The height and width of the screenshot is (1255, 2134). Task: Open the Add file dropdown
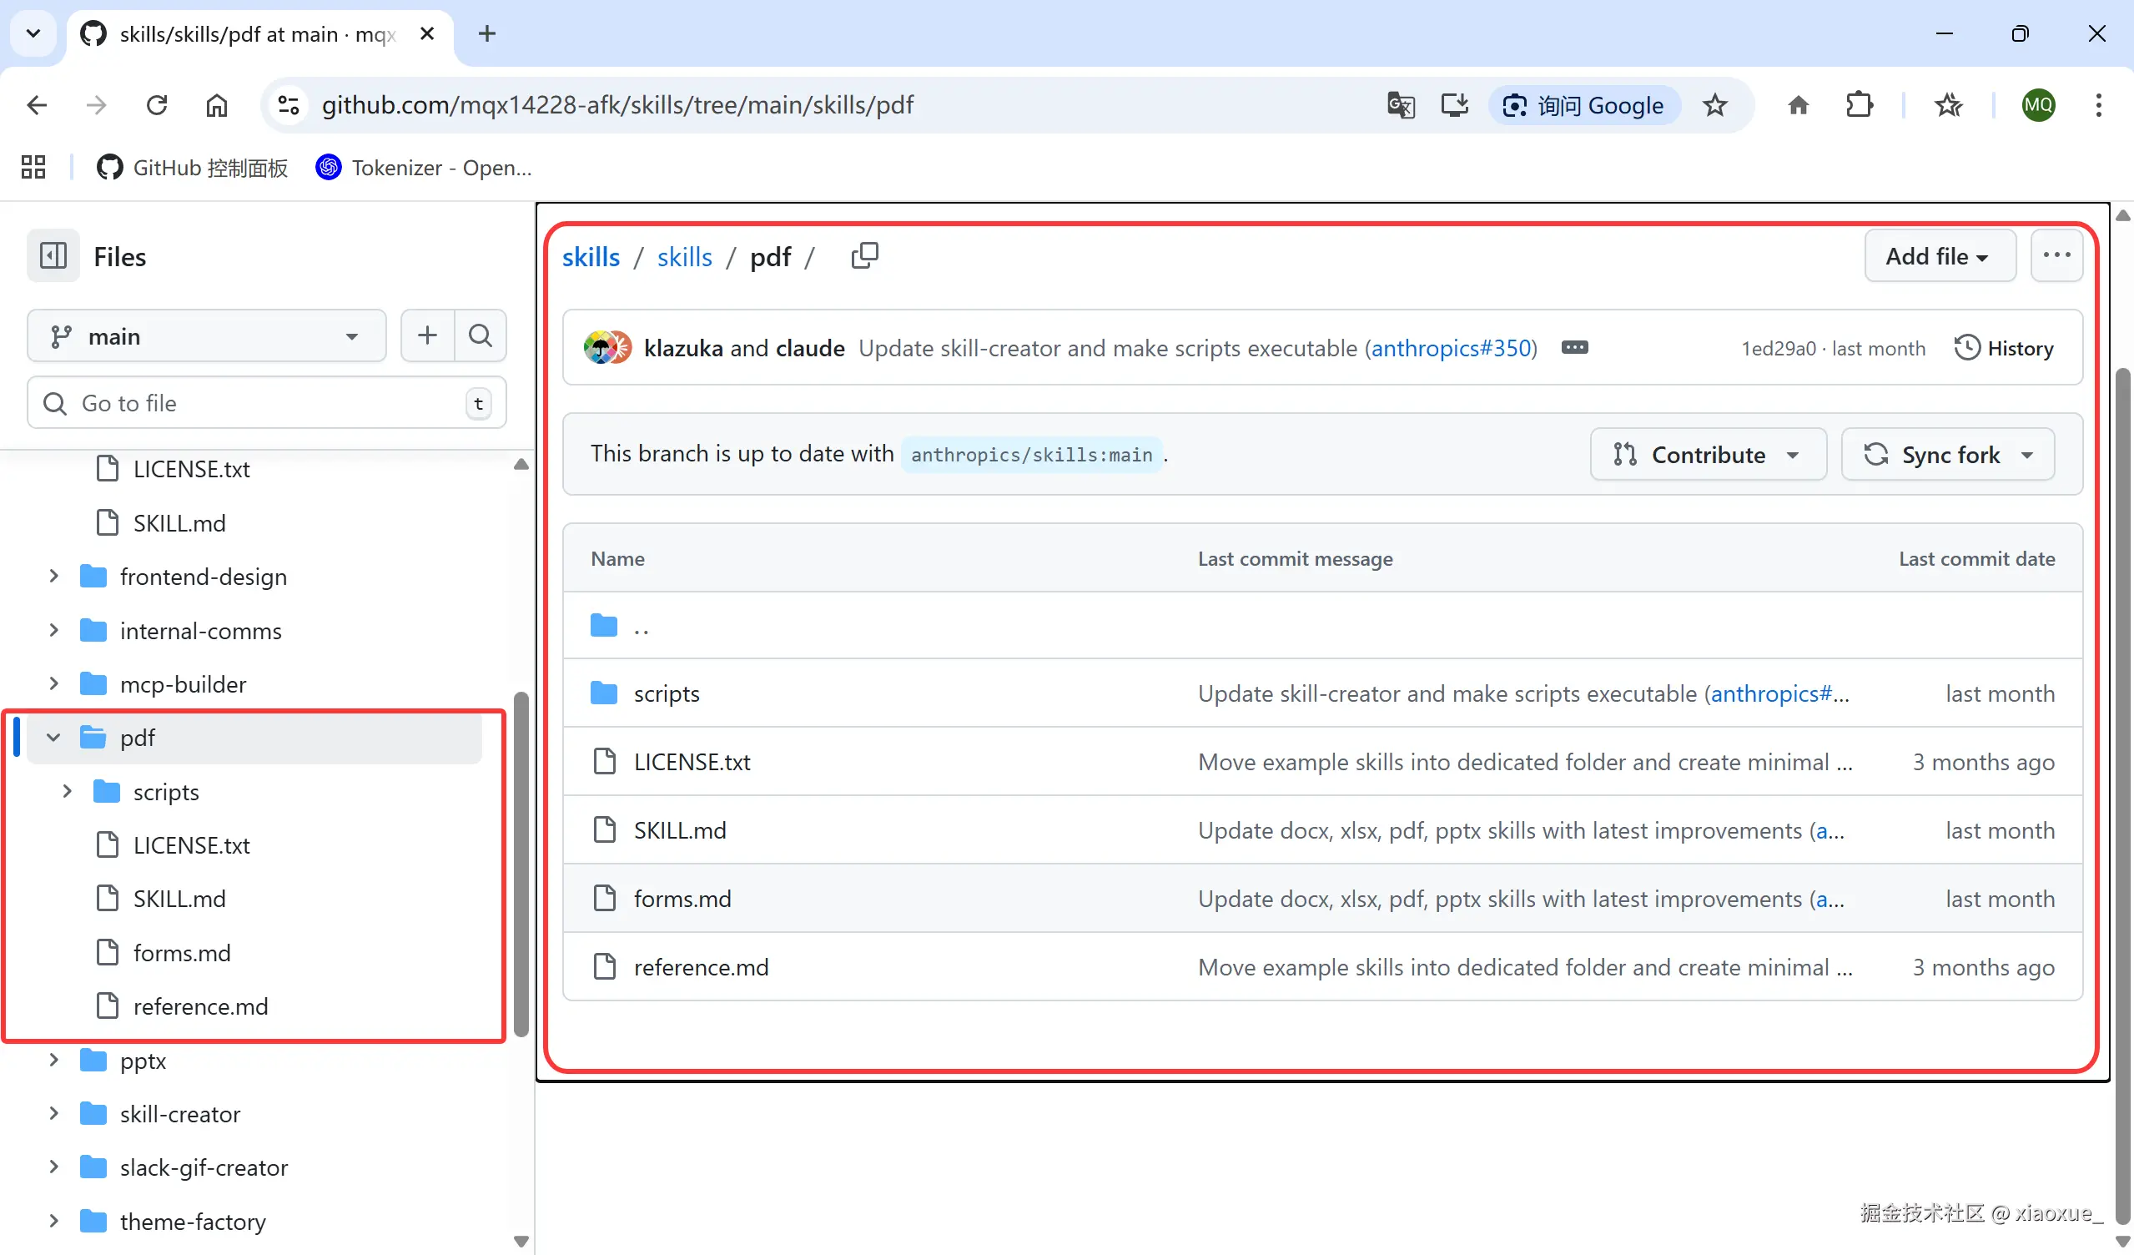point(1940,255)
